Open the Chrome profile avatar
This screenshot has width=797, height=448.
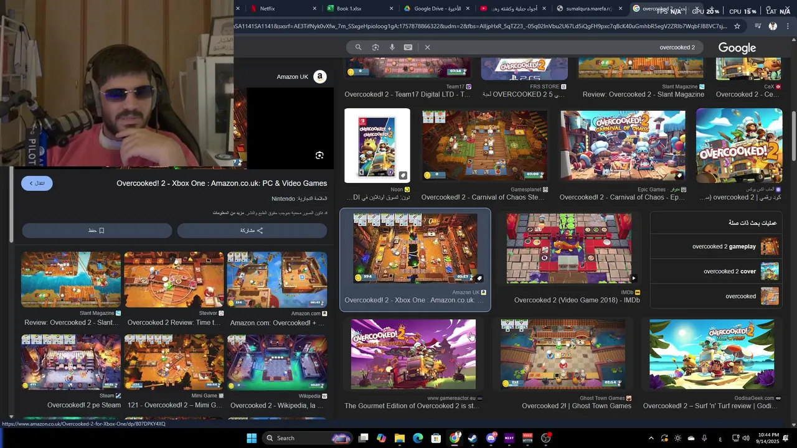[x=773, y=26]
